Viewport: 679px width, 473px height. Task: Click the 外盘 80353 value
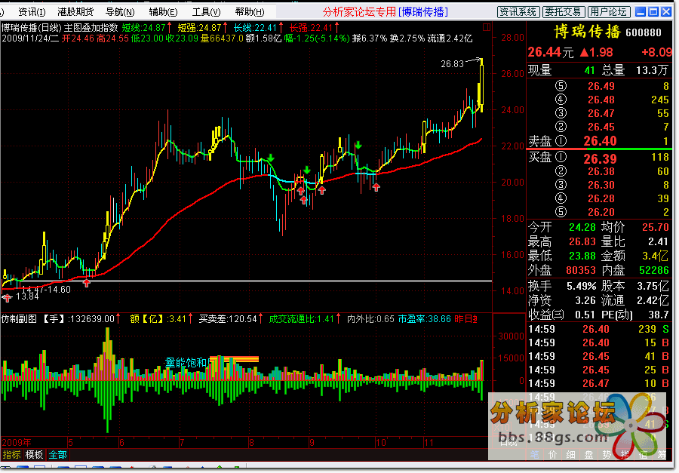pyautogui.click(x=581, y=270)
